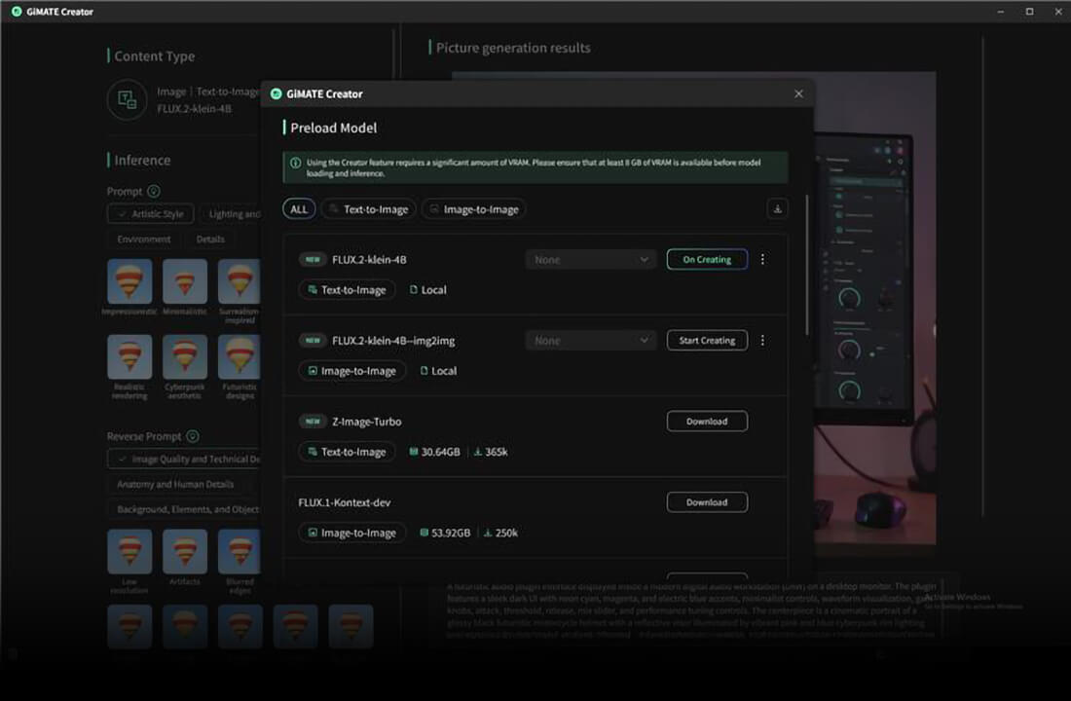Toggle the Artistic Style prompt chip
This screenshot has width=1071, height=701.
point(150,214)
